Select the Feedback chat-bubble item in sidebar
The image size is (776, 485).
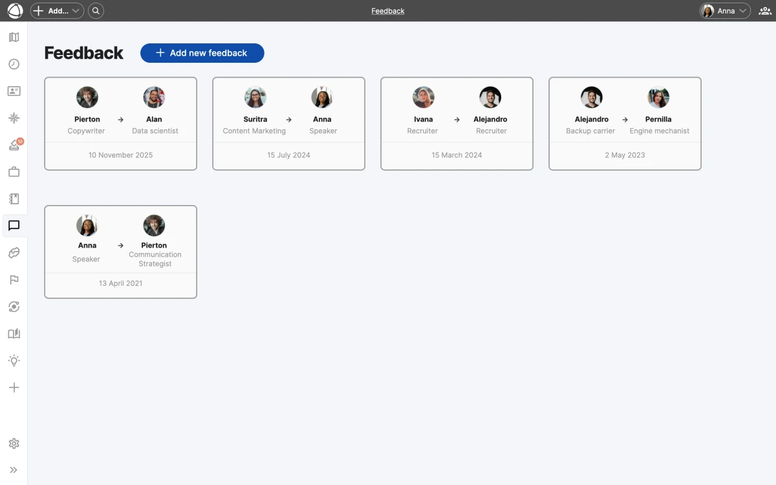pos(14,226)
